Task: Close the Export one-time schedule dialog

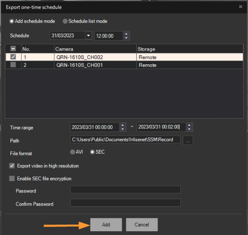Action: pos(240,7)
